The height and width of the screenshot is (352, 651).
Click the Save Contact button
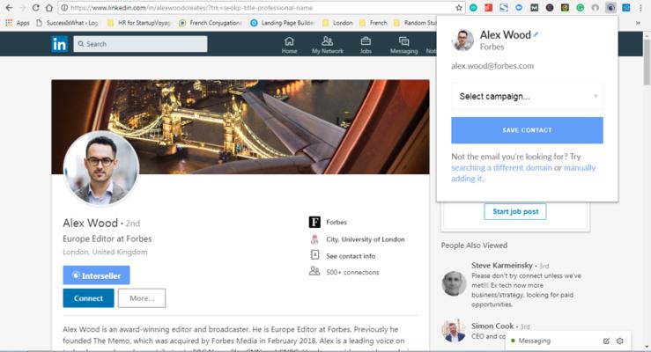pos(527,130)
